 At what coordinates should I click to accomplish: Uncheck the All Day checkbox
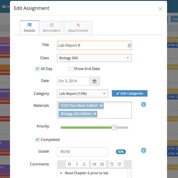coord(37,69)
